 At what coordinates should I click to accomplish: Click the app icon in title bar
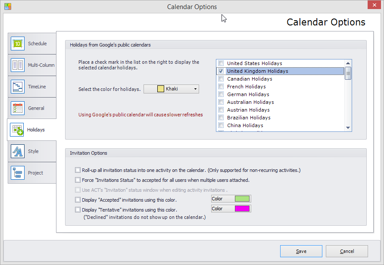[x=8, y=6]
